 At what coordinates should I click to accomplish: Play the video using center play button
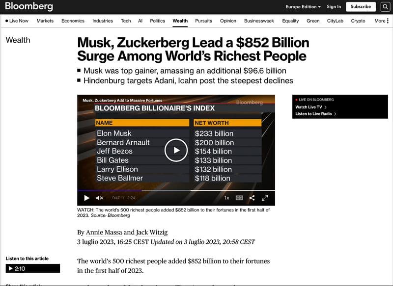pos(176,150)
